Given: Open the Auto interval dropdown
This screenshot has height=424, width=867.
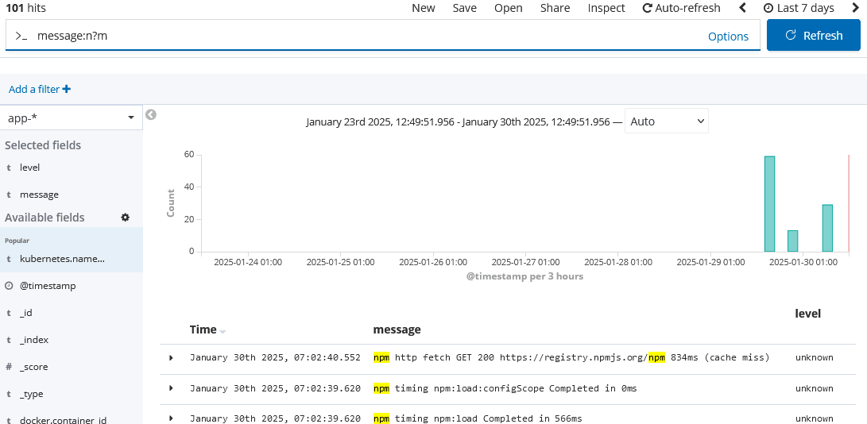Looking at the screenshot, I should coord(666,121).
